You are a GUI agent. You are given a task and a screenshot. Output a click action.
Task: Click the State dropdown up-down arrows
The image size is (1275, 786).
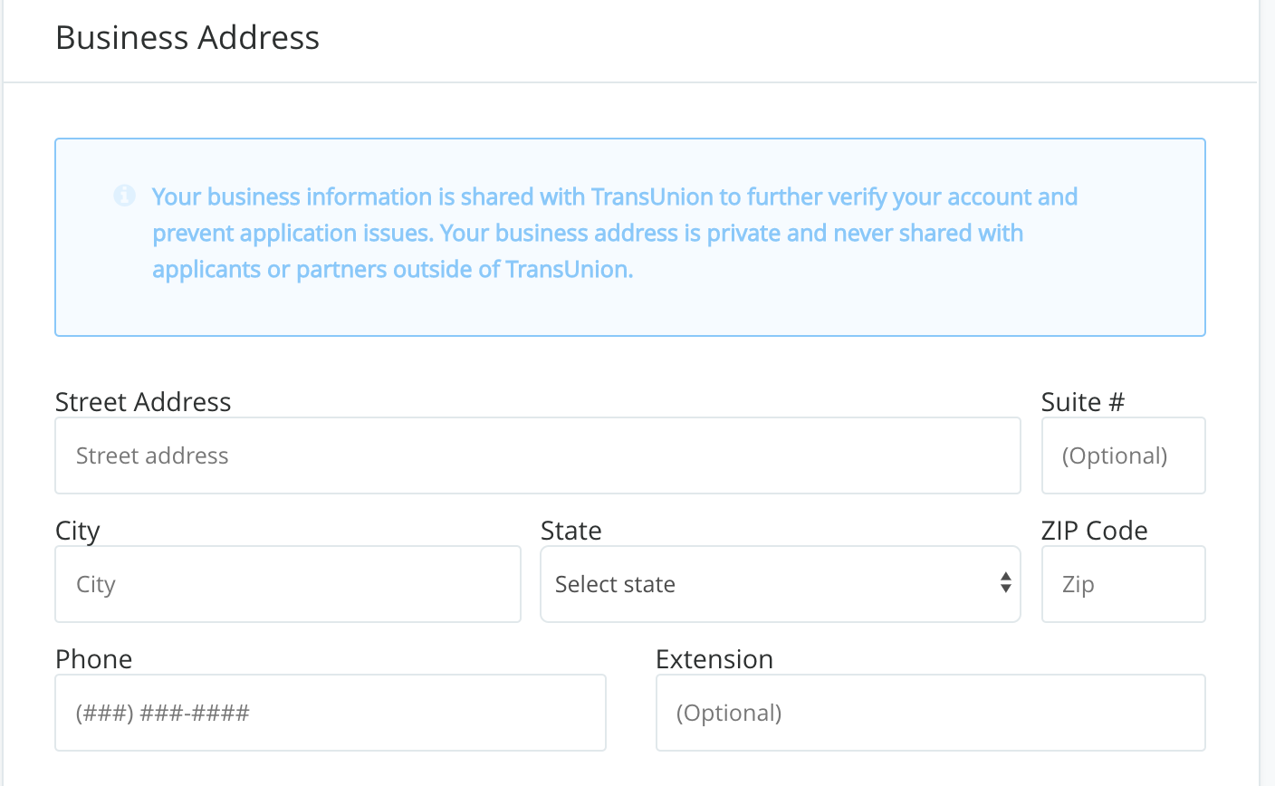(x=1005, y=583)
